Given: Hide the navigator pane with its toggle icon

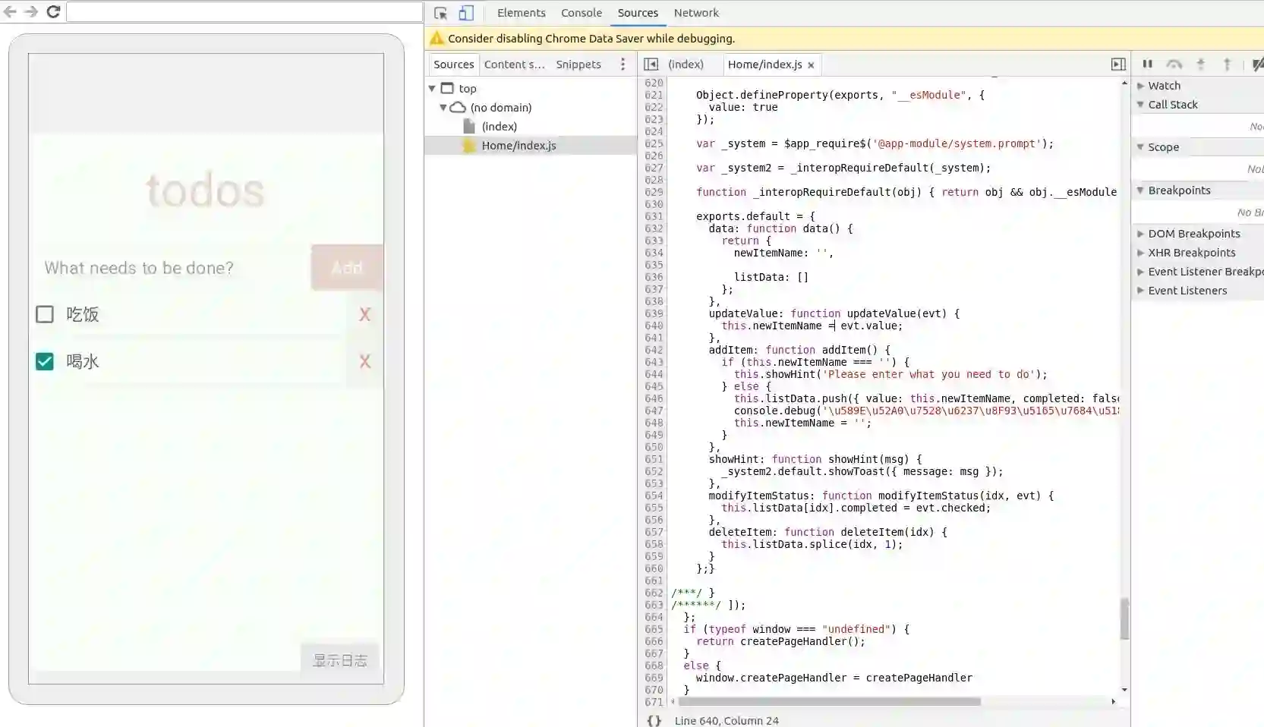Looking at the screenshot, I should coord(651,65).
